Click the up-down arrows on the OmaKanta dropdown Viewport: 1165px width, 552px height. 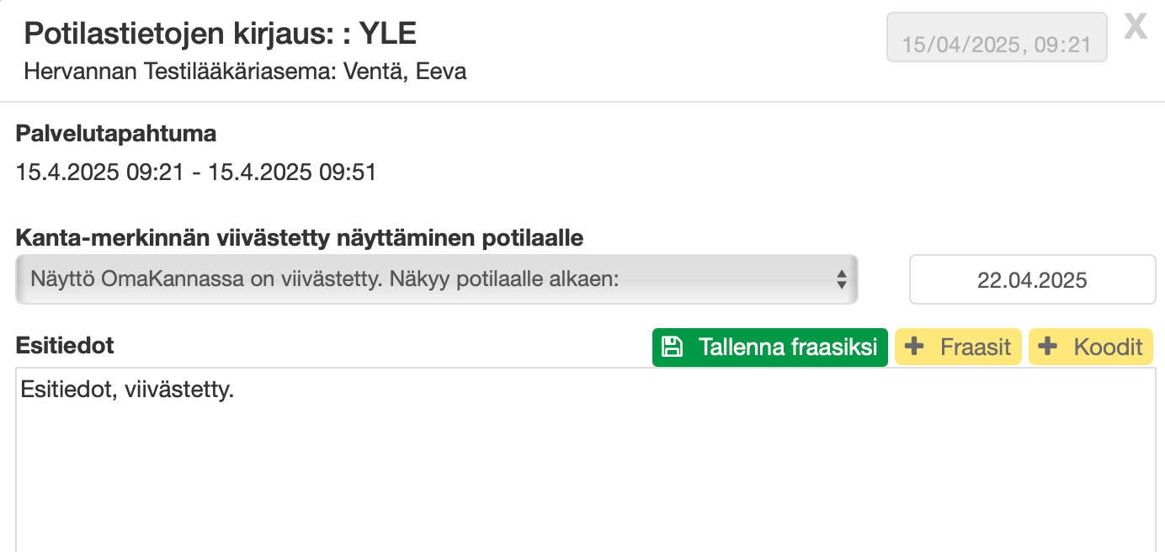[841, 279]
